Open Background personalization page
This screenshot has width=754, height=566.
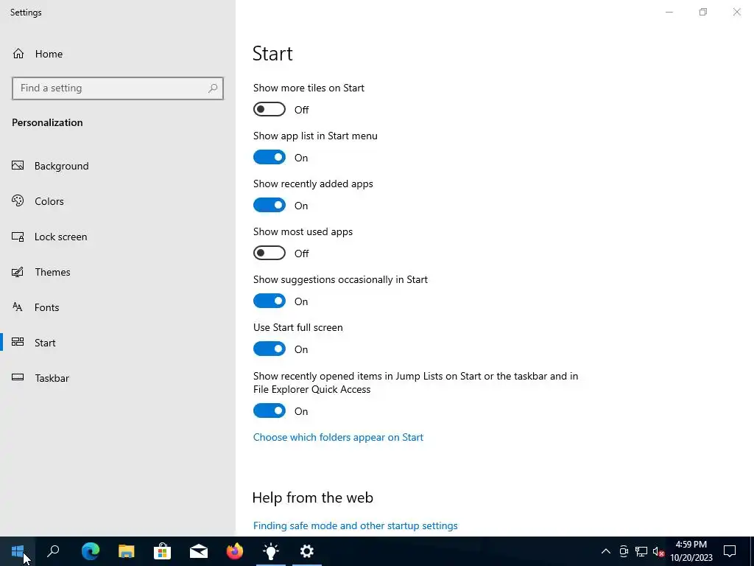[x=51, y=166]
